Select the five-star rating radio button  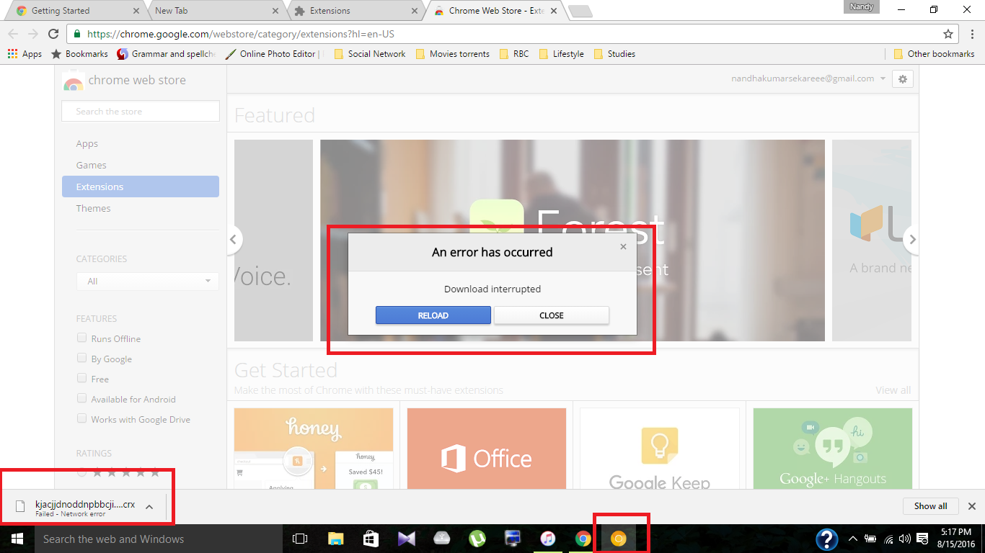pyautogui.click(x=81, y=472)
